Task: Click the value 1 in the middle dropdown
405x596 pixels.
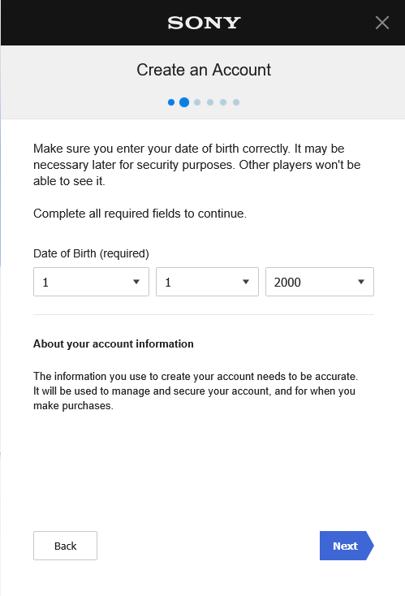Action: click(168, 283)
